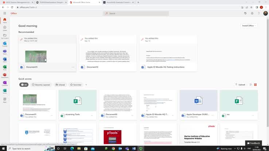Switch to grid view layout
Viewport: 269px width, 151px height.
[x=256, y=85]
